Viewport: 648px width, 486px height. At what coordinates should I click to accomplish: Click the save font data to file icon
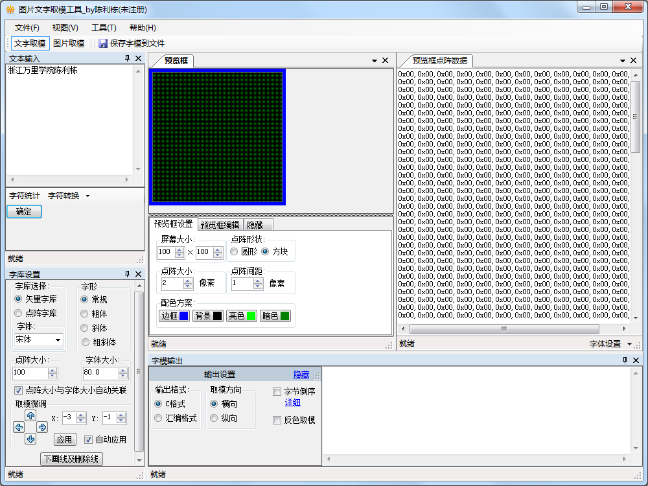(103, 43)
